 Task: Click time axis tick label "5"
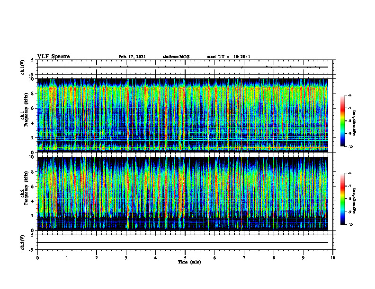pos(185,258)
